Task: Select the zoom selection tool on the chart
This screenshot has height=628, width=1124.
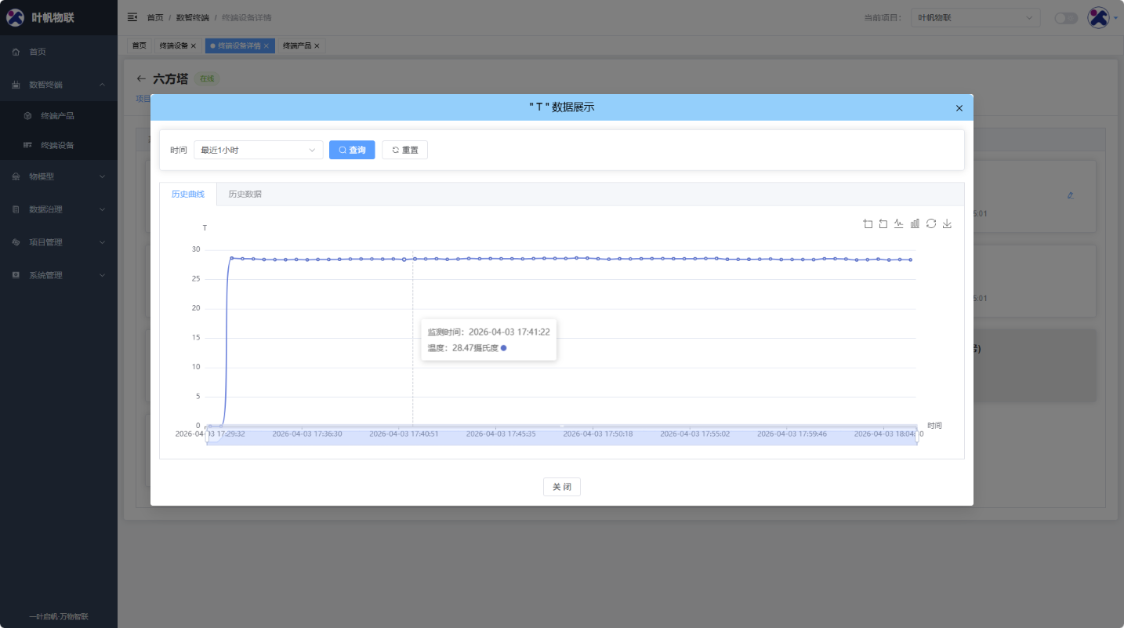Action: pyautogui.click(x=868, y=223)
